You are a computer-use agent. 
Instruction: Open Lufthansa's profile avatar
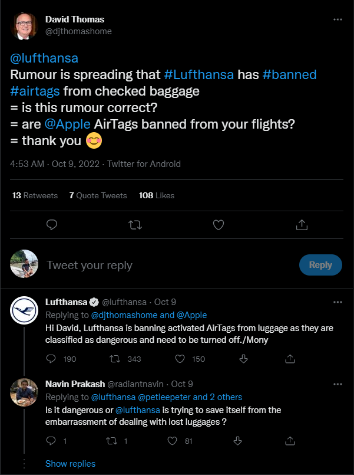[25, 310]
